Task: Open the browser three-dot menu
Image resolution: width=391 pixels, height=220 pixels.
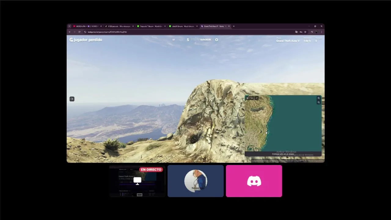Action: 321,32
